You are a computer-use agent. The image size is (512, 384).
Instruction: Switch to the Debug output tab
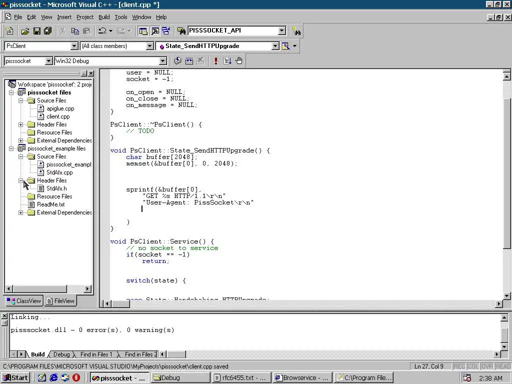click(61, 354)
